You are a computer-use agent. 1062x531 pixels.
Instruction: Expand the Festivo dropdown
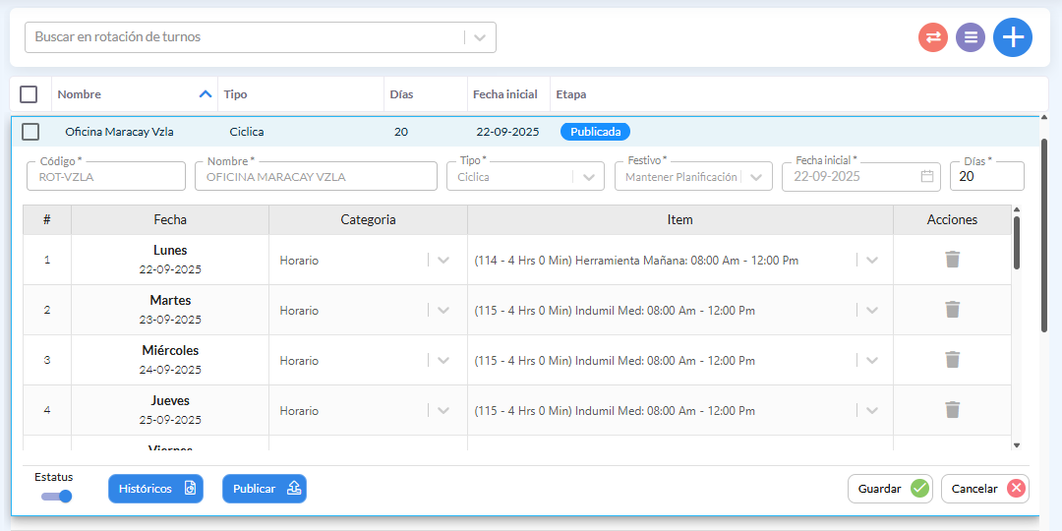(755, 177)
